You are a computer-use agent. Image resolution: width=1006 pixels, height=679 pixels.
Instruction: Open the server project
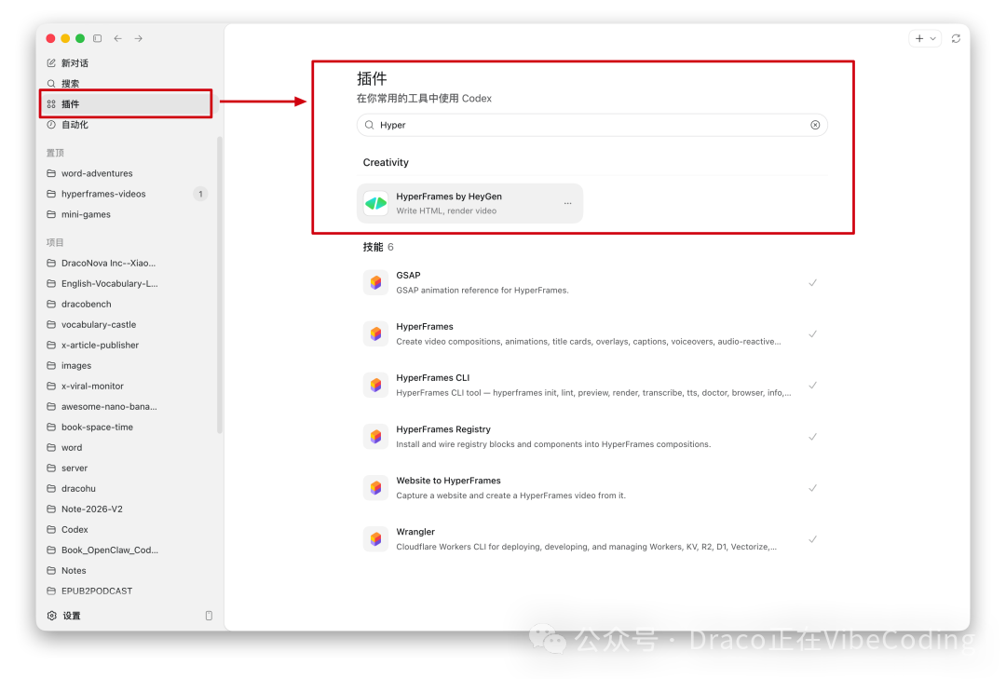128,469
